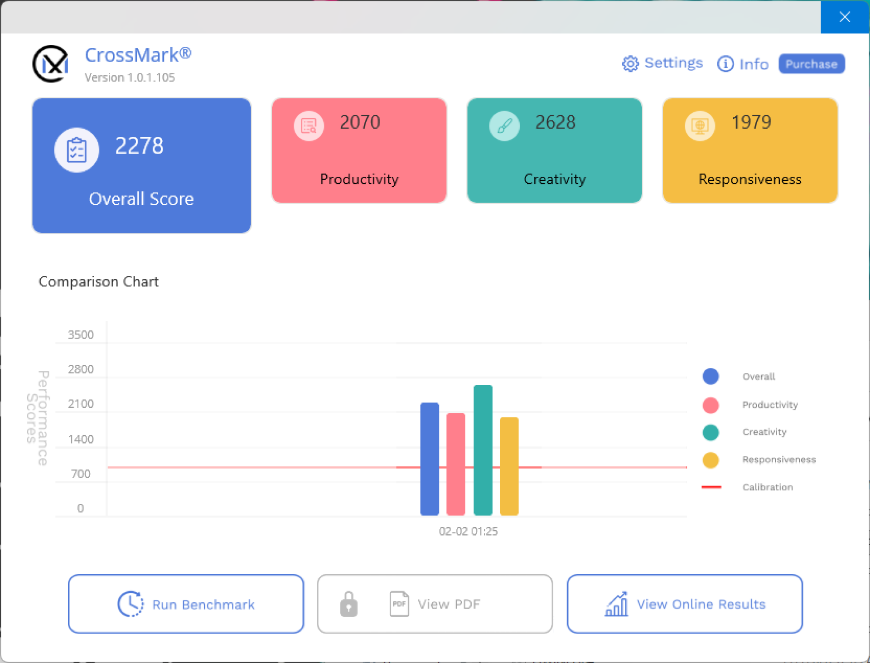Click the View PDF button label

(x=449, y=604)
